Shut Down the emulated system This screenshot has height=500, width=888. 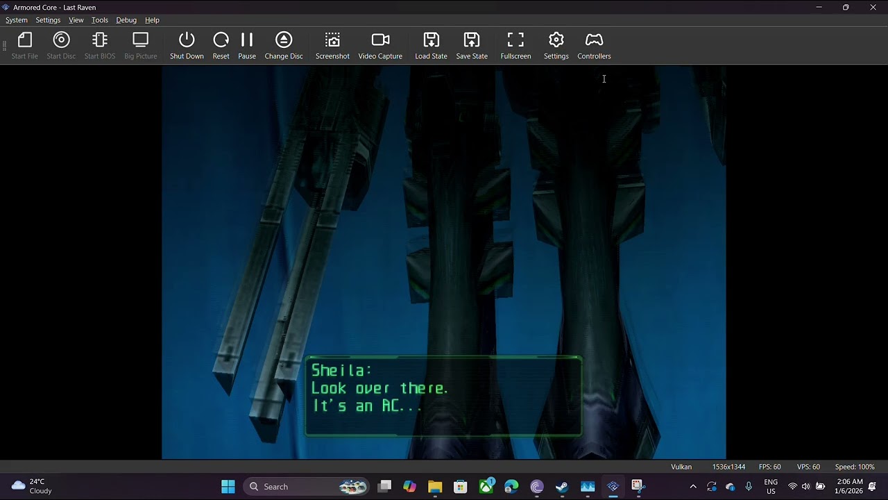pyautogui.click(x=187, y=46)
